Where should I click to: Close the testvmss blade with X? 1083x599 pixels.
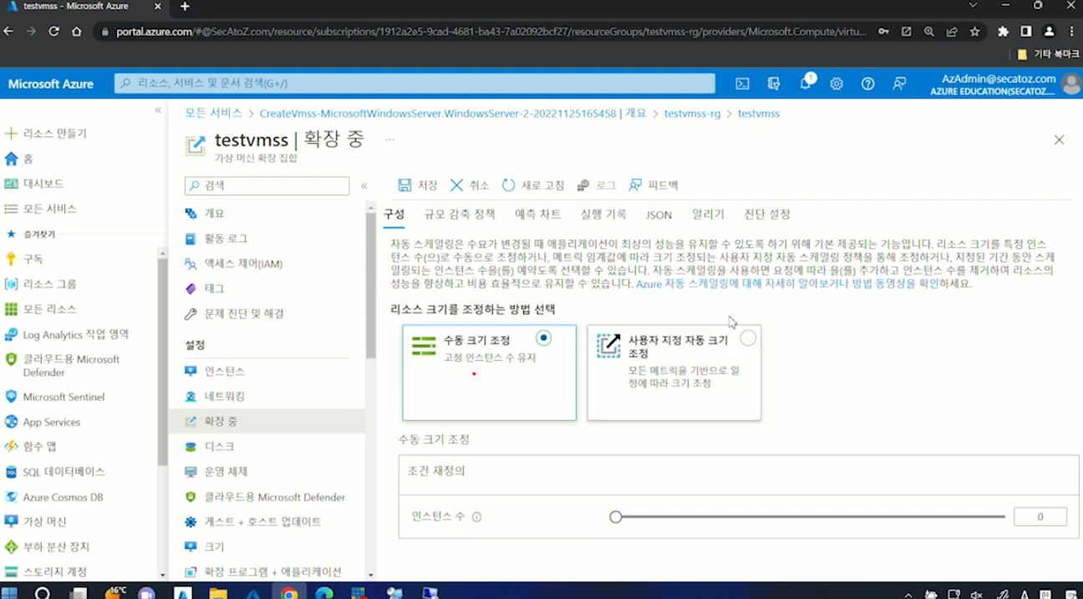(1059, 140)
